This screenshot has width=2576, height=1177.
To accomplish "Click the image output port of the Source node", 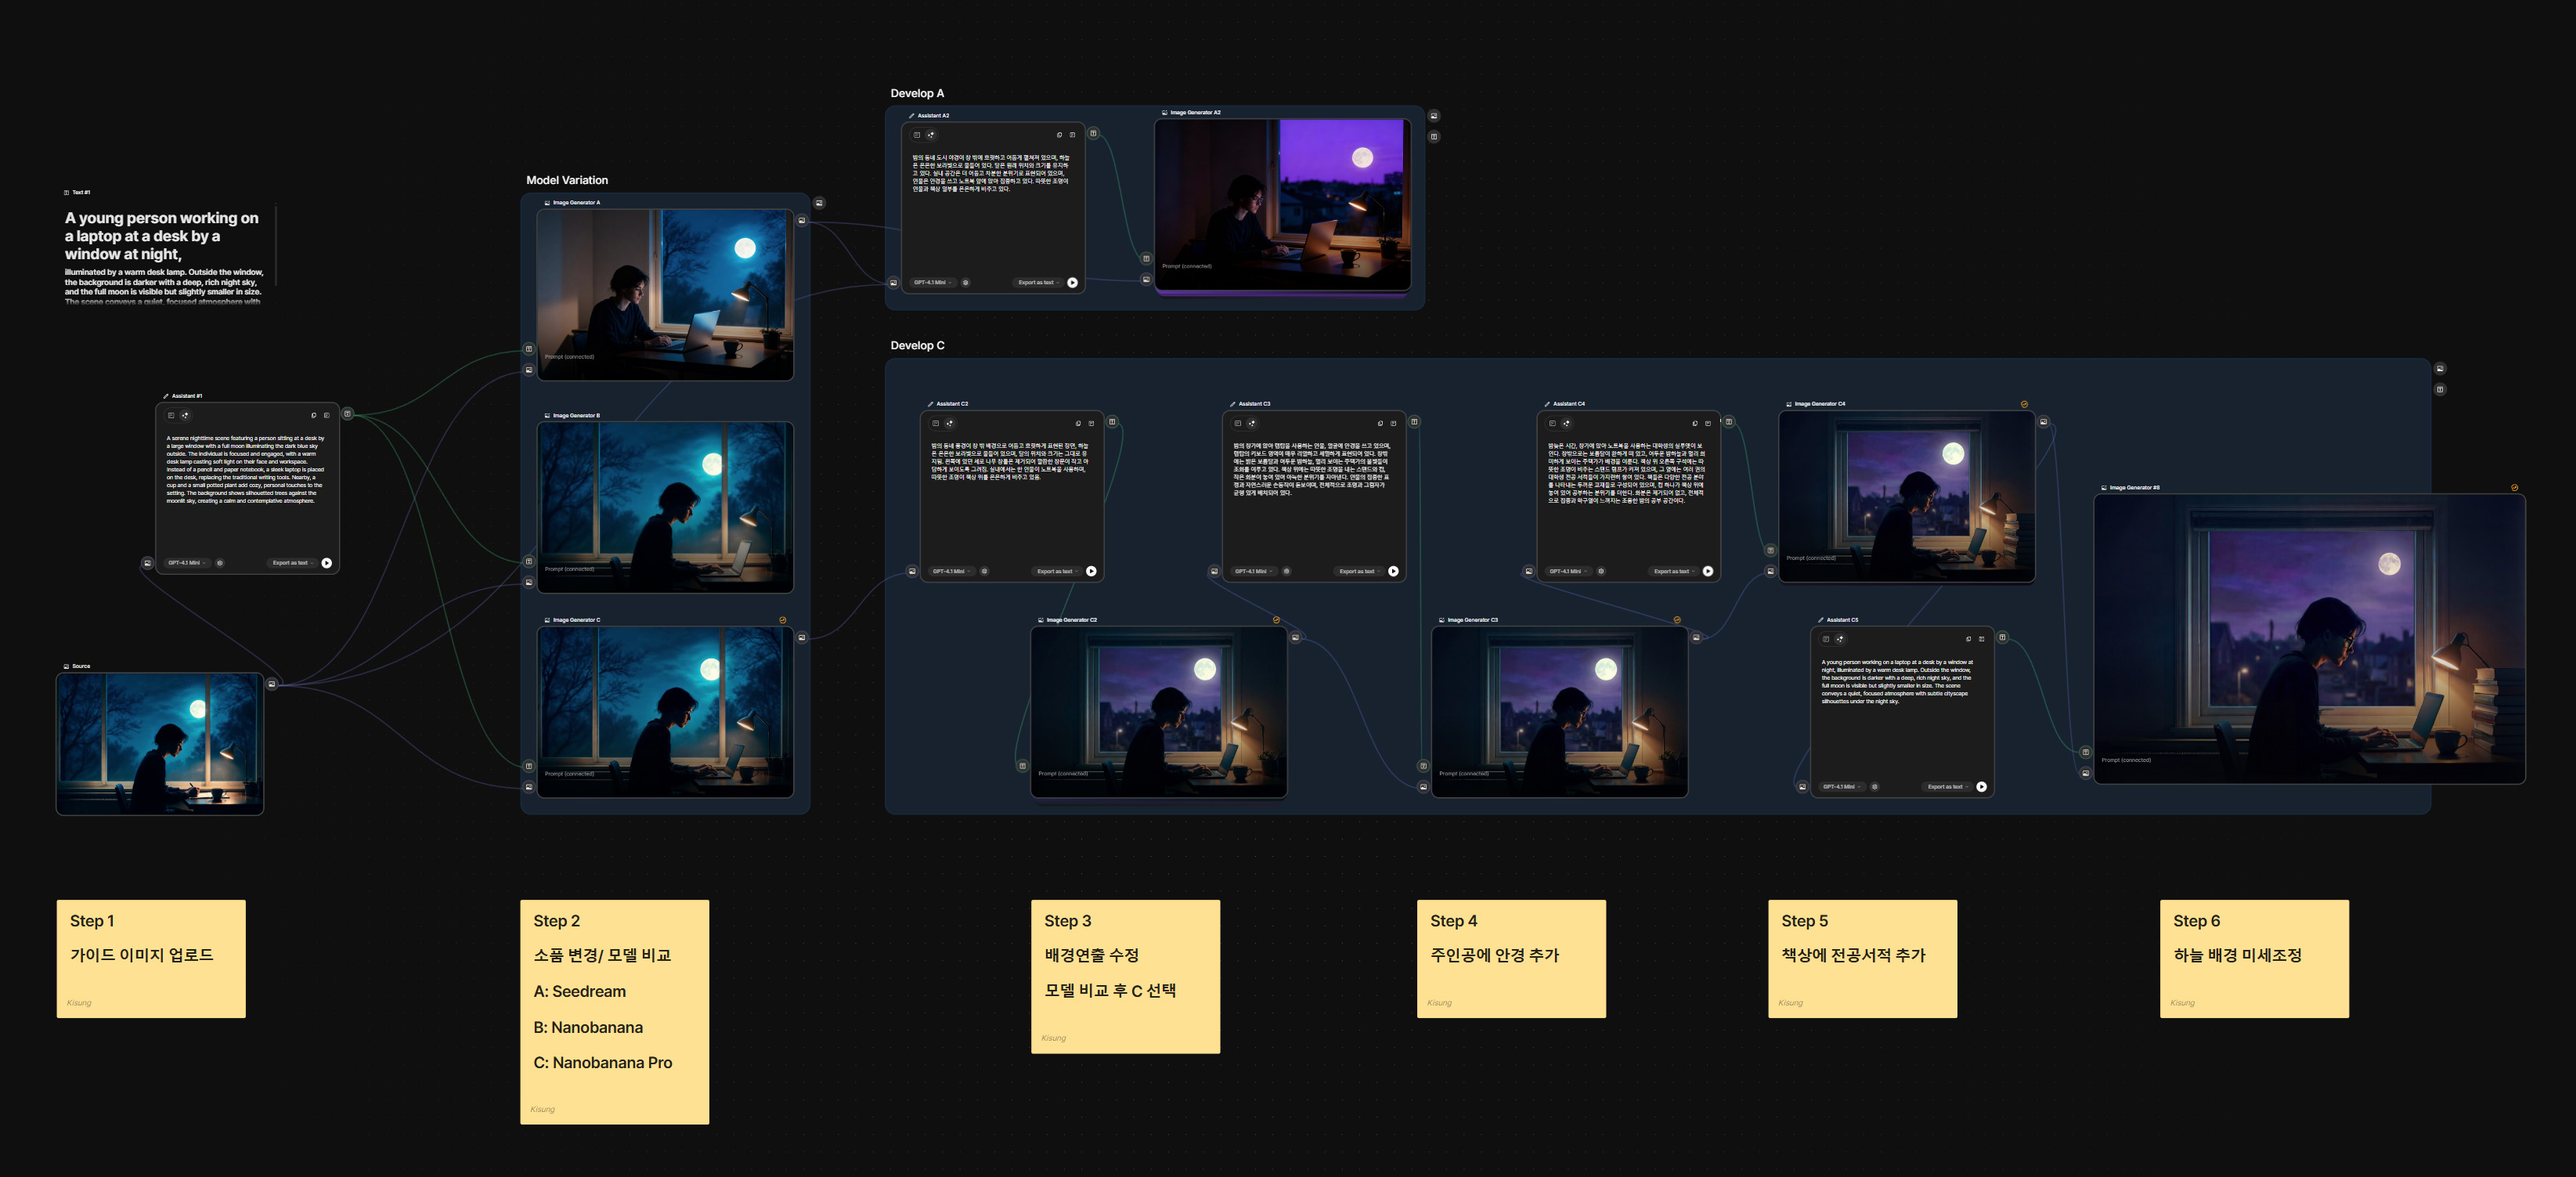I will pyautogui.click(x=271, y=684).
